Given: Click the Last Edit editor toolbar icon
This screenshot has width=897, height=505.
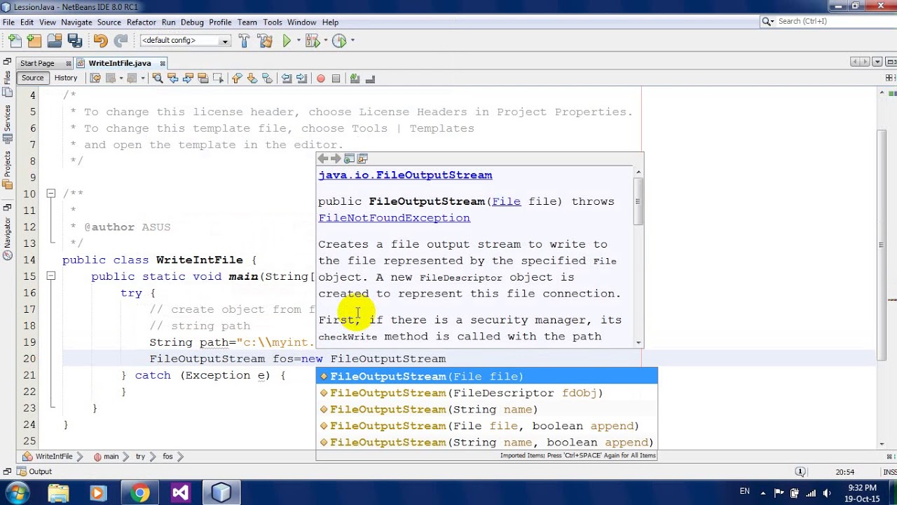Looking at the screenshot, I should pyautogui.click(x=95, y=78).
